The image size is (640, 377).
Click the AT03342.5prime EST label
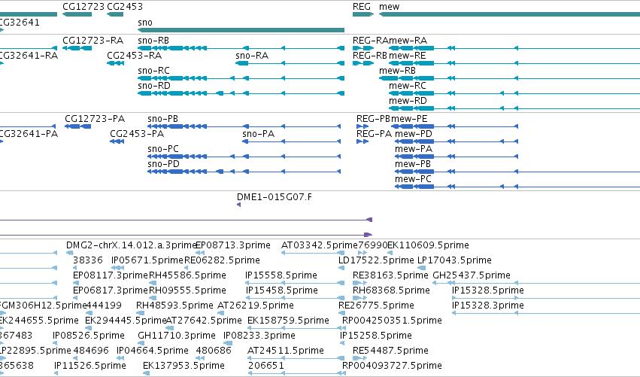pyautogui.click(x=320, y=245)
